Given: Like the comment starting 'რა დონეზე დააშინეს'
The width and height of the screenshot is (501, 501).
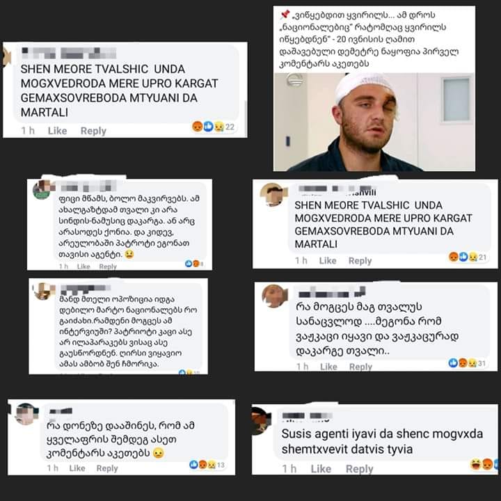Looking at the screenshot, I should (77, 468).
